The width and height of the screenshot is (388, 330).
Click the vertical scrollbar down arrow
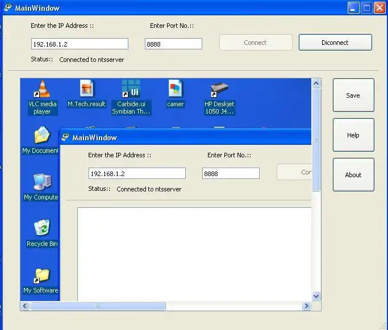click(316, 296)
